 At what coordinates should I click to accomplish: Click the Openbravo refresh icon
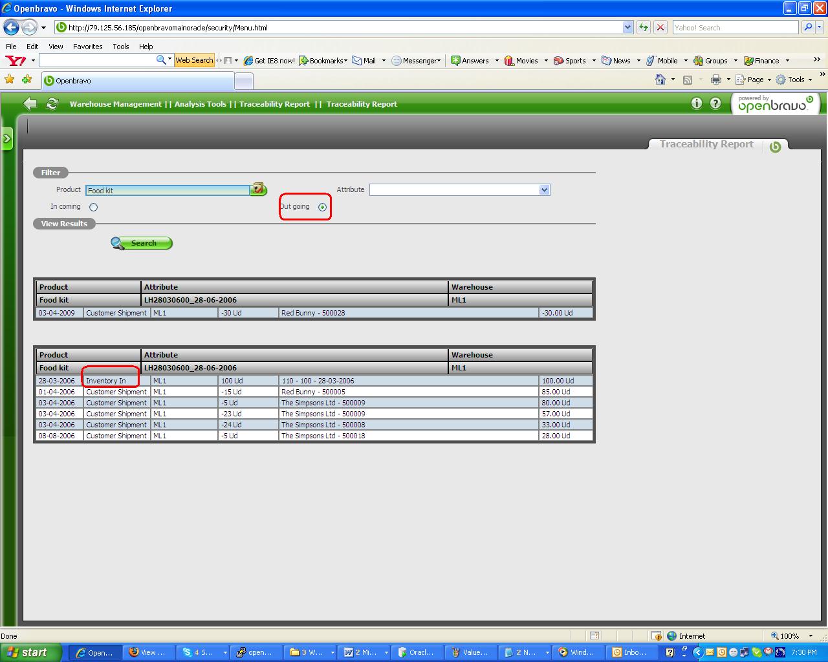point(52,103)
